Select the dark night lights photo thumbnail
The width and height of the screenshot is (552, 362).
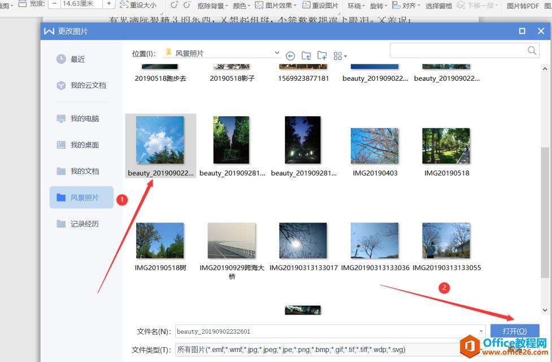tap(303, 140)
